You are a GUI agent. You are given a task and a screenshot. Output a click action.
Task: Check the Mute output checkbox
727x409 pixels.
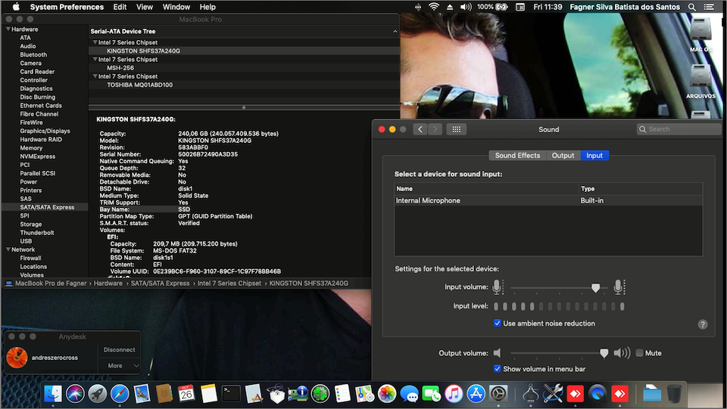point(639,353)
